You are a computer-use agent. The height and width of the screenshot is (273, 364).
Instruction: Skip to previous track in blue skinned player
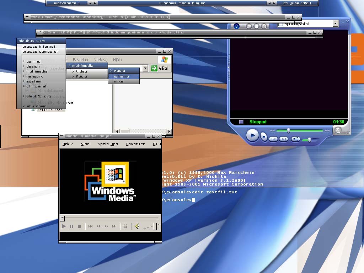coord(273,139)
